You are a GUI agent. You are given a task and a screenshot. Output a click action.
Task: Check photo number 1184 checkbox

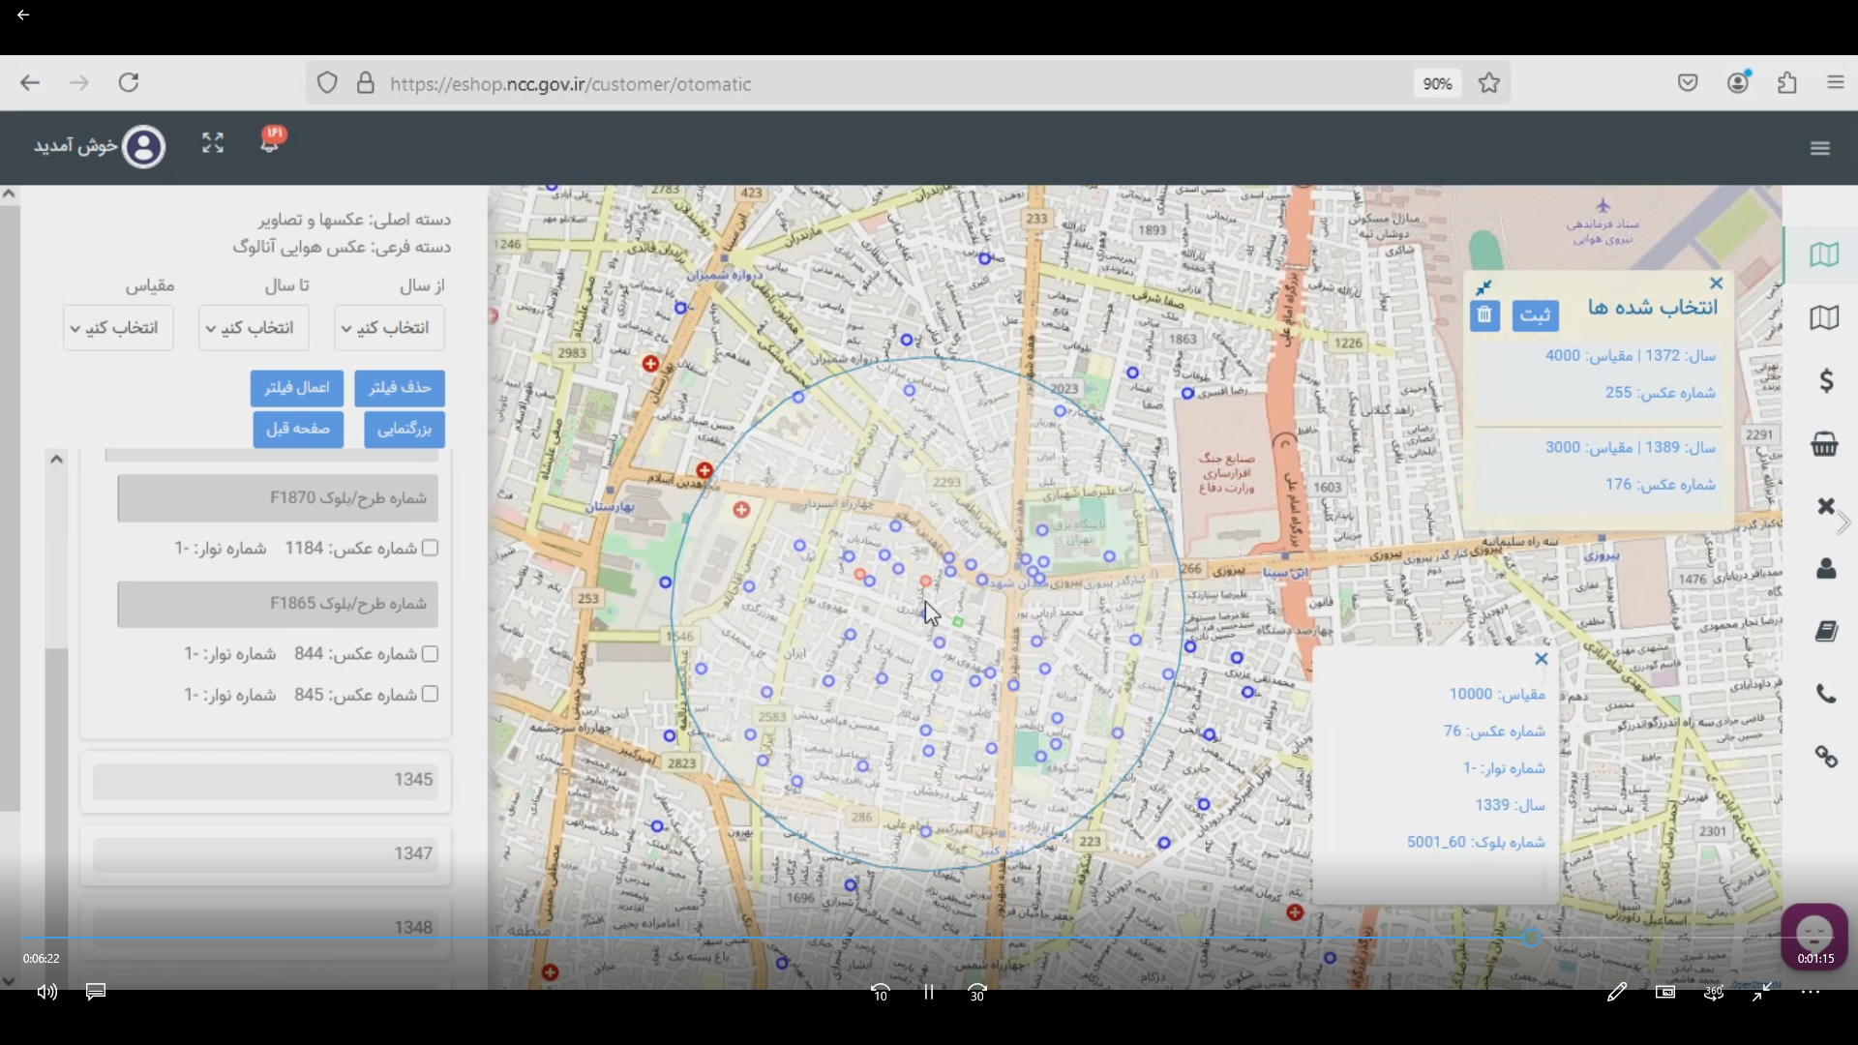click(x=431, y=548)
